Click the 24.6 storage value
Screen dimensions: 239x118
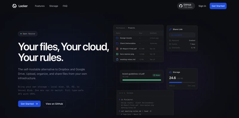173,78
